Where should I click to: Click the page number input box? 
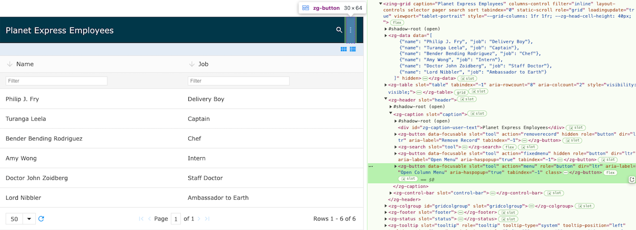[176, 219]
